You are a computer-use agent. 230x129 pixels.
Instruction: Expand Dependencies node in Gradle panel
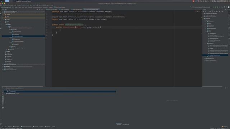coord(204,58)
